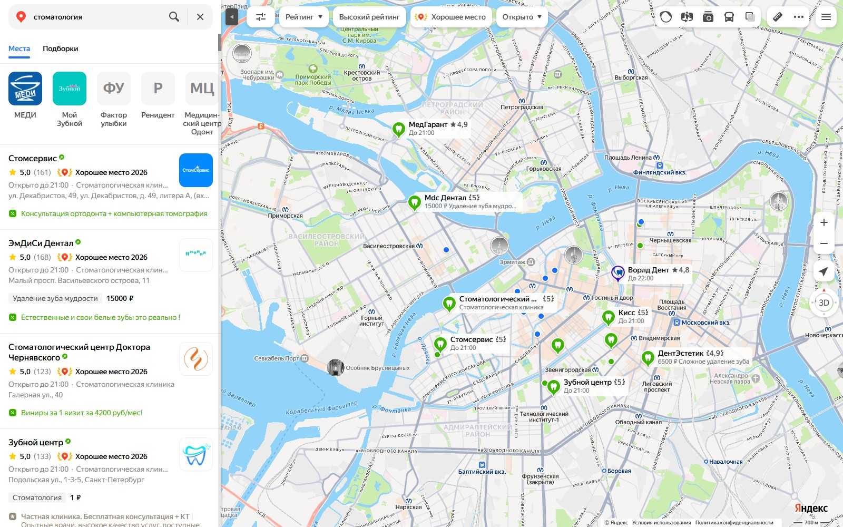This screenshot has height=527, width=843.
Task: Select the ruler distance tool
Action: 778,17
